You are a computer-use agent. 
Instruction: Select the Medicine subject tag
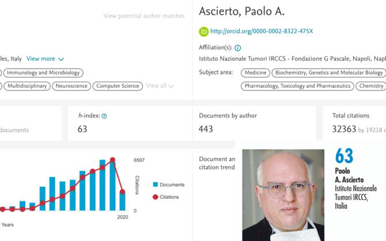pos(256,73)
